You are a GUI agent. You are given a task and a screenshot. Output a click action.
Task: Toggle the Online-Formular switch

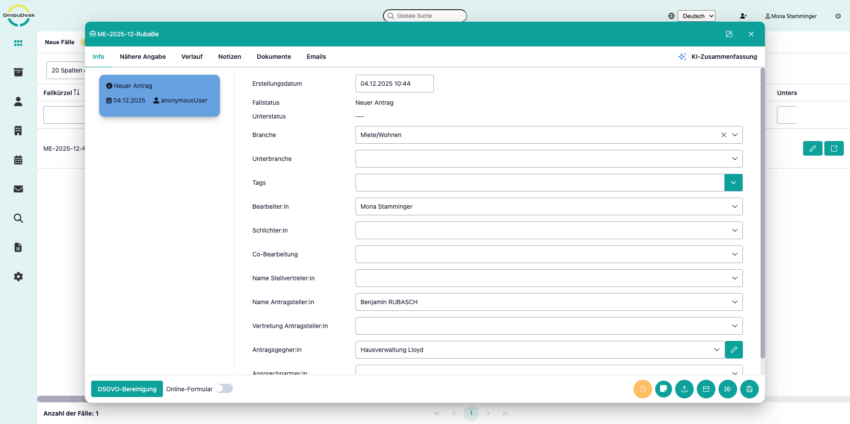[x=224, y=389]
